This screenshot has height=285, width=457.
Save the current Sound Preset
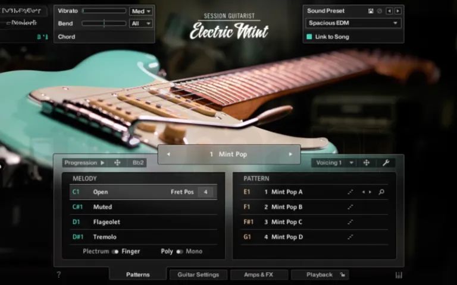371,11
